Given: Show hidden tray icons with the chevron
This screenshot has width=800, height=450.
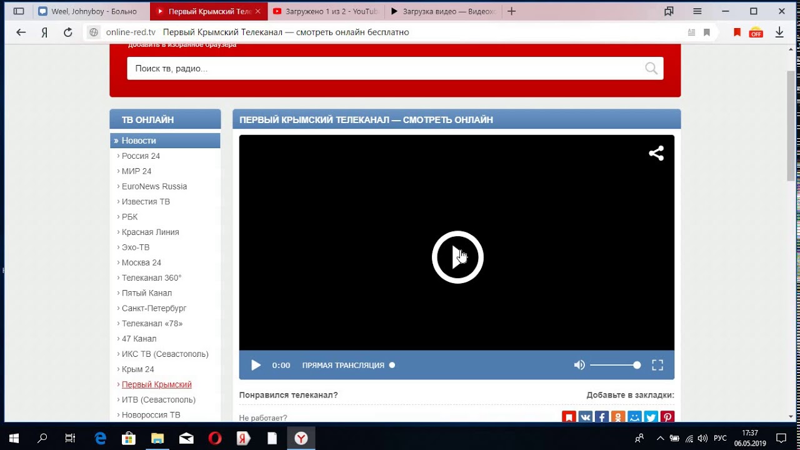Looking at the screenshot, I should [660, 438].
